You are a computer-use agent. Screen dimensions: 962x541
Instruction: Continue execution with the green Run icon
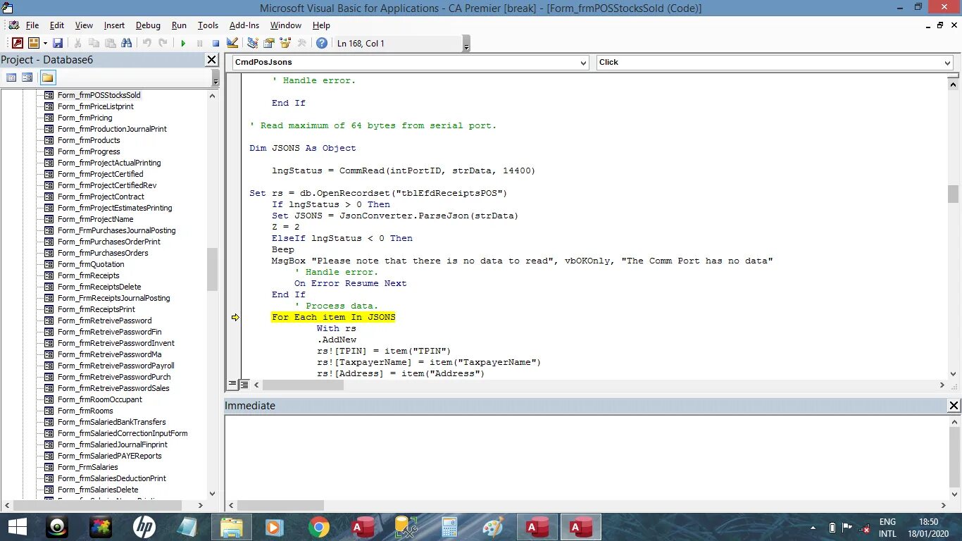coord(183,43)
